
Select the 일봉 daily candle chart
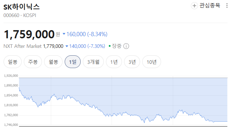[x=12, y=62]
